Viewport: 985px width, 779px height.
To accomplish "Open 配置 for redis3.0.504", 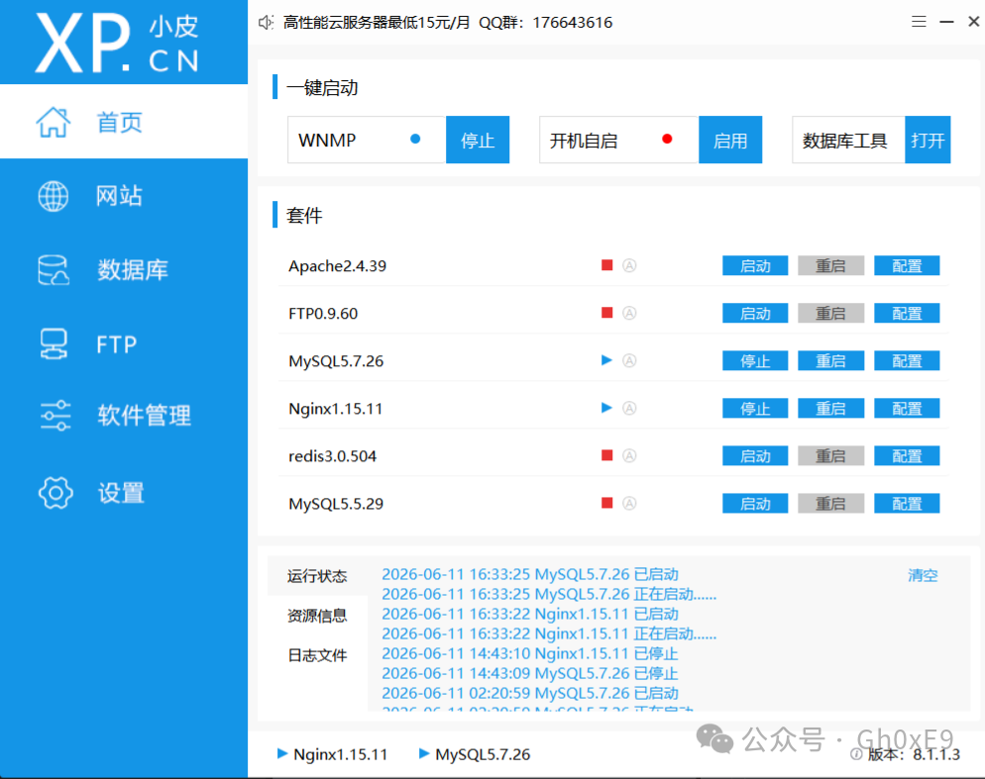I will point(907,455).
